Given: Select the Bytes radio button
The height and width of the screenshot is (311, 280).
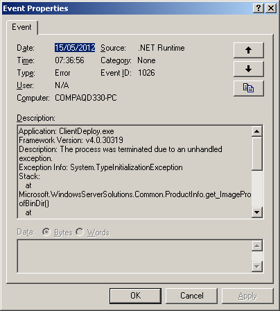Looking at the screenshot, I should pos(46,232).
